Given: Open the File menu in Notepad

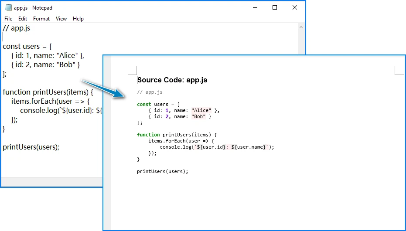Looking at the screenshot, I should [x=8, y=19].
